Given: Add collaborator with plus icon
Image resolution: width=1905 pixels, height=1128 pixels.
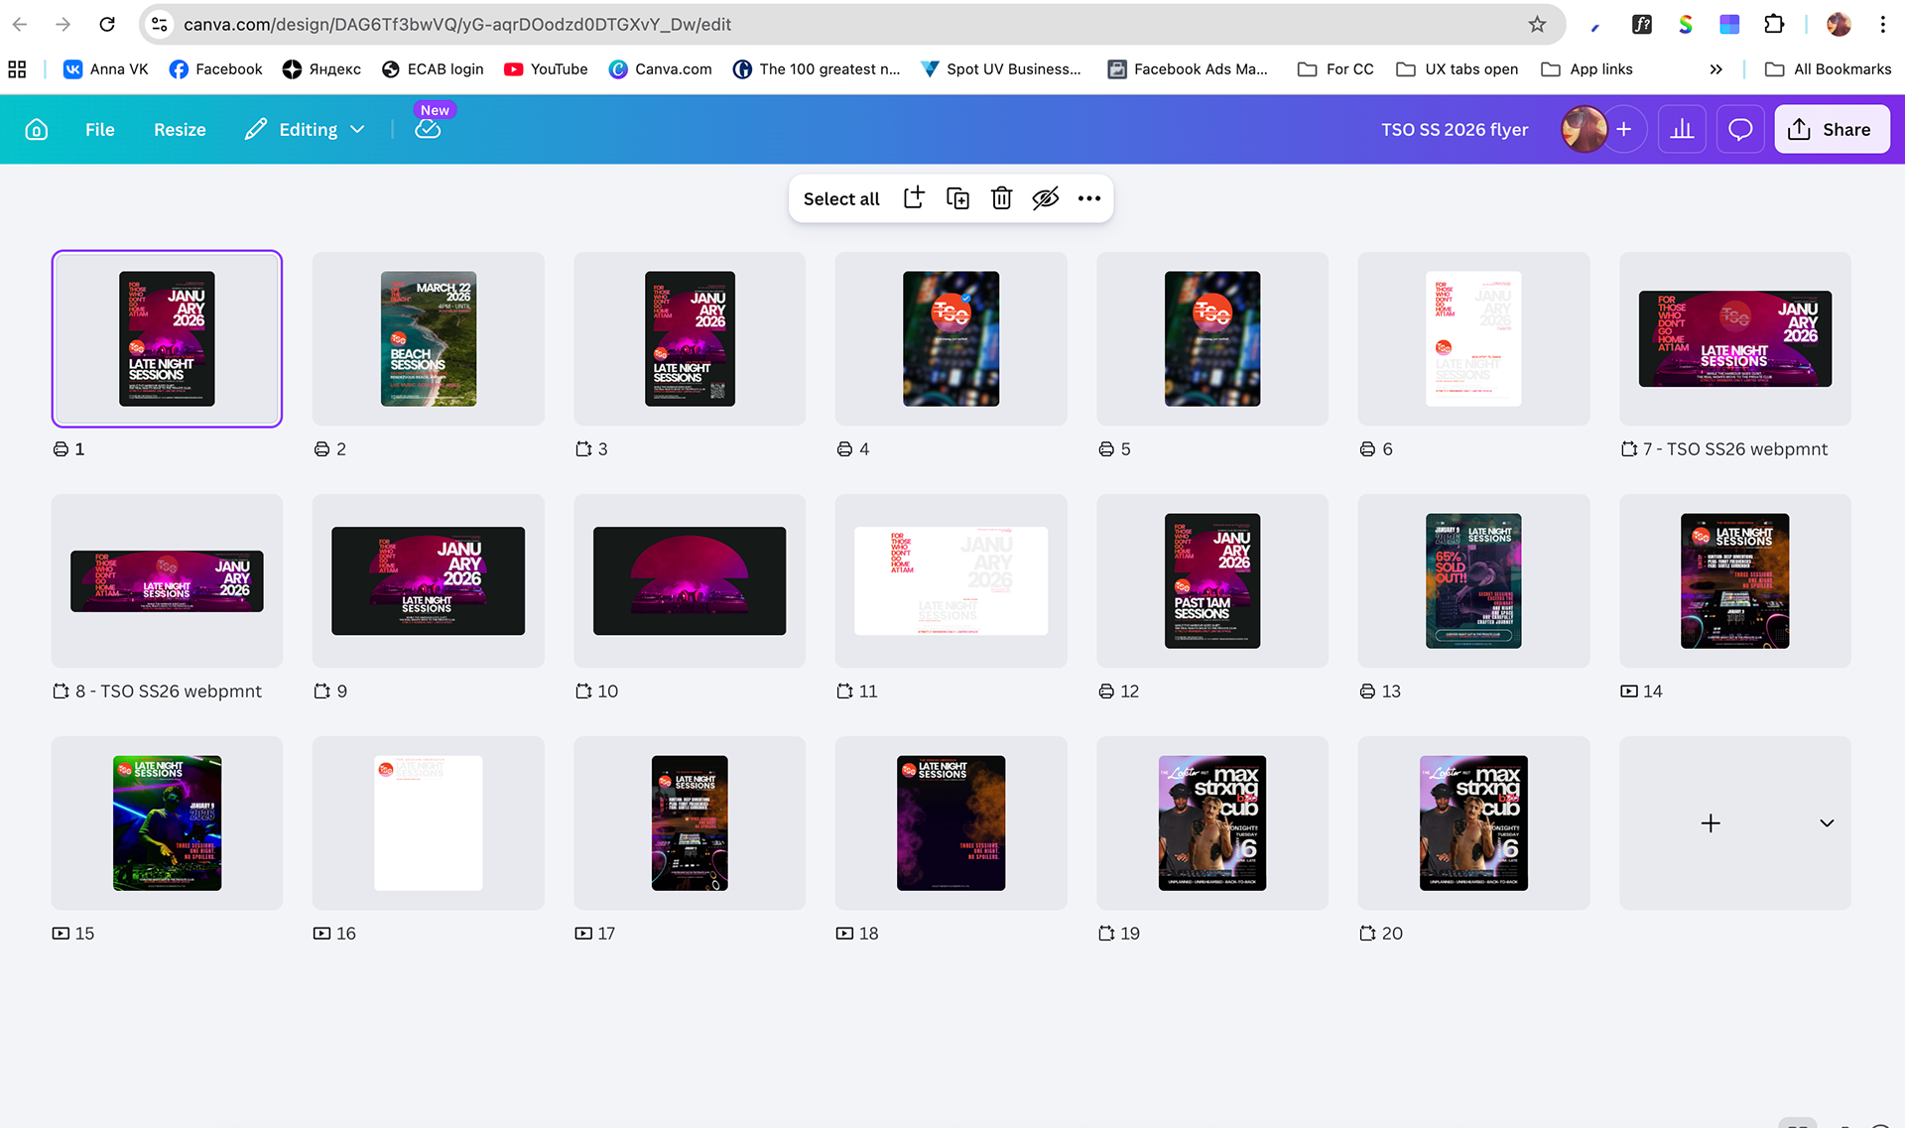Looking at the screenshot, I should 1623,130.
